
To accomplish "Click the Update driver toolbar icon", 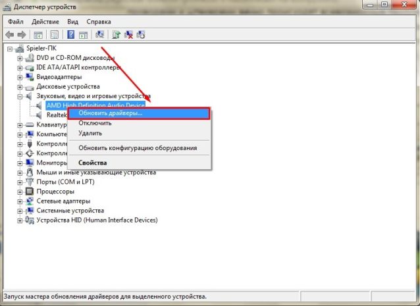I will click(x=117, y=34).
